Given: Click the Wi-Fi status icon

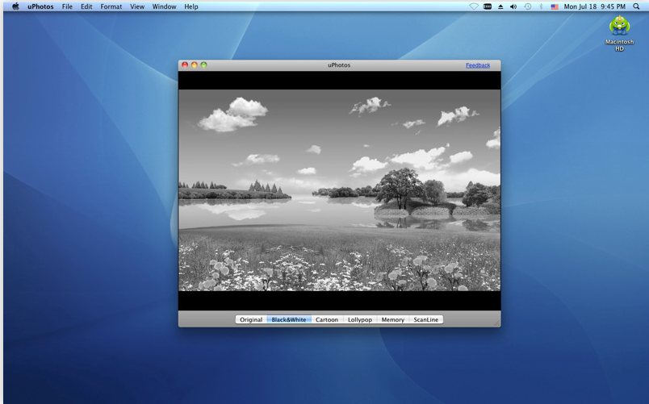Looking at the screenshot, I should click(x=474, y=6).
